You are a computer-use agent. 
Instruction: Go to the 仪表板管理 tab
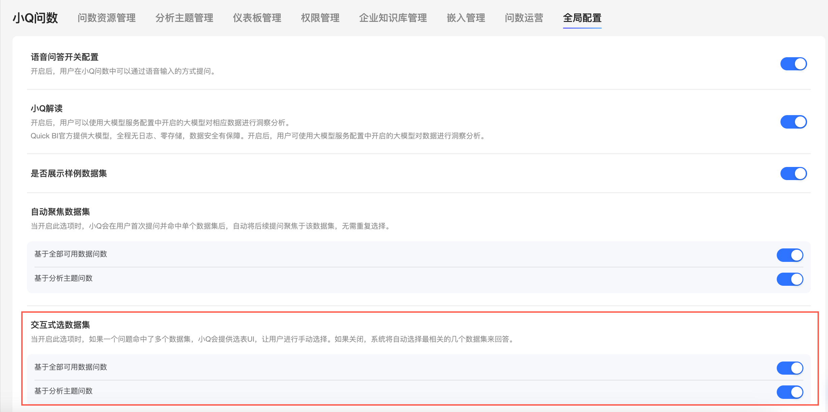[x=257, y=18]
